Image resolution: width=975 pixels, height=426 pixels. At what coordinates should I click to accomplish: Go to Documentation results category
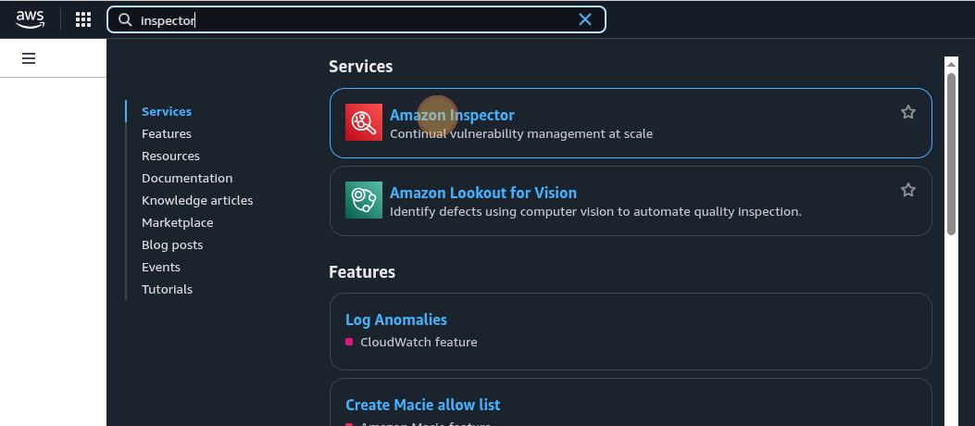[x=187, y=178]
